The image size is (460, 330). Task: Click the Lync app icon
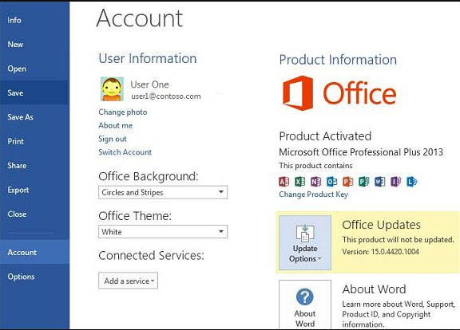tap(411, 182)
